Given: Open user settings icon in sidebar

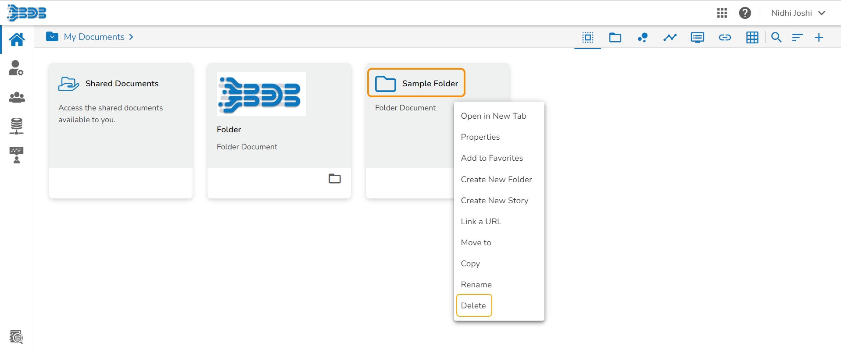Looking at the screenshot, I should pyautogui.click(x=17, y=68).
